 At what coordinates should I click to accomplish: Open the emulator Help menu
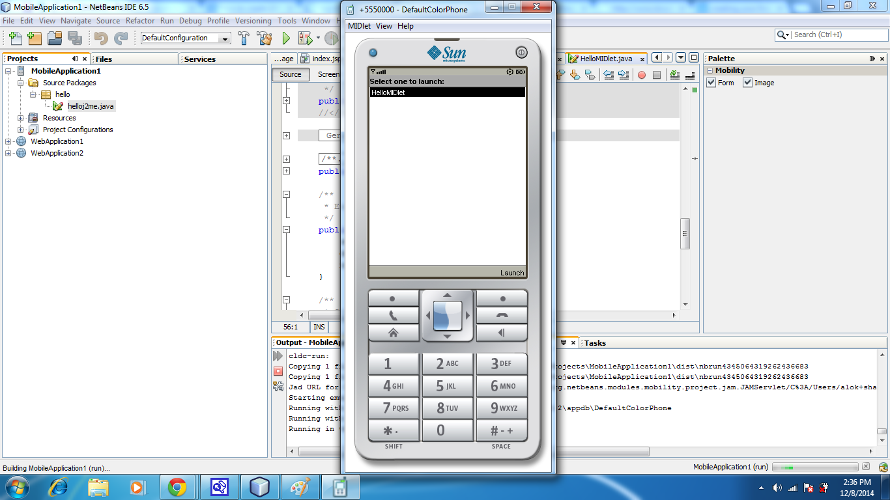point(405,26)
